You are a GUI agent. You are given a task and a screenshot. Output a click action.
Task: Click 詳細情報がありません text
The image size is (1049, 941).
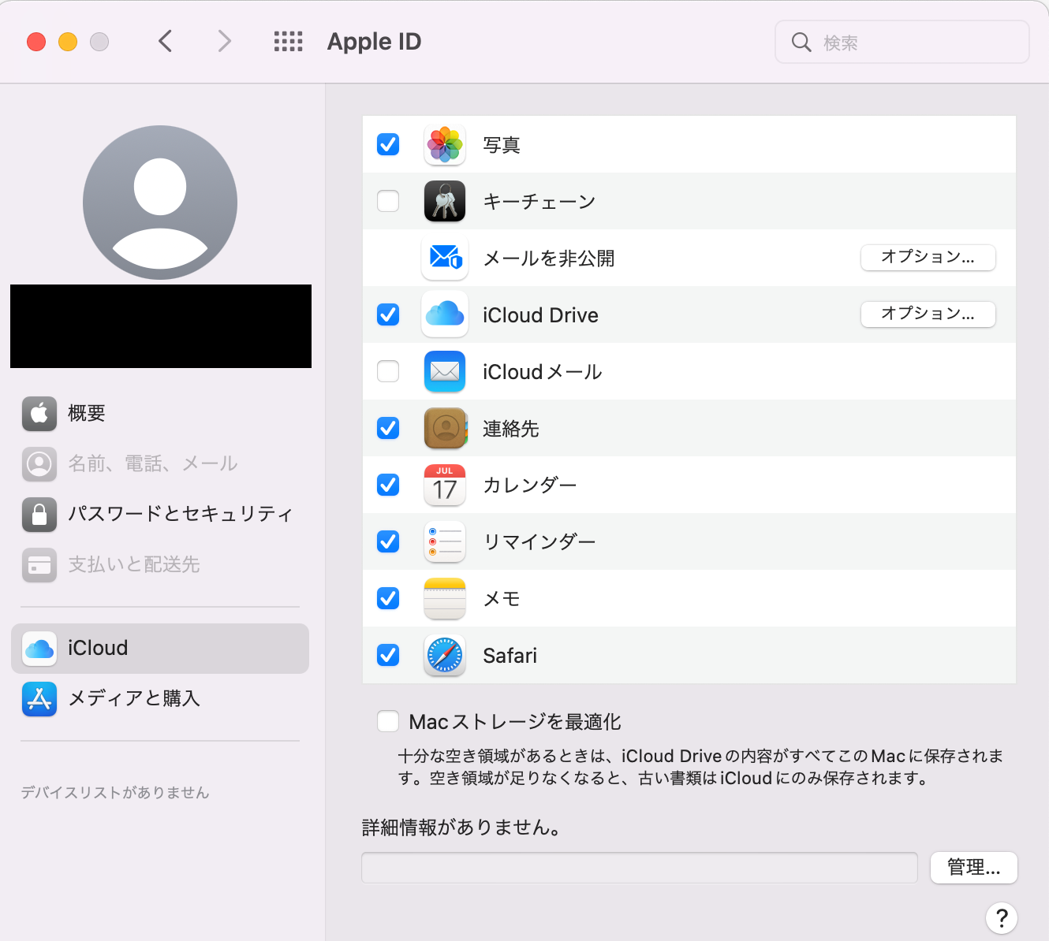pyautogui.click(x=462, y=828)
